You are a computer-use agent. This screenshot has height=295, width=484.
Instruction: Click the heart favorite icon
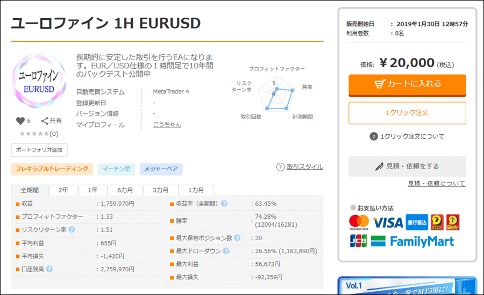[20, 121]
